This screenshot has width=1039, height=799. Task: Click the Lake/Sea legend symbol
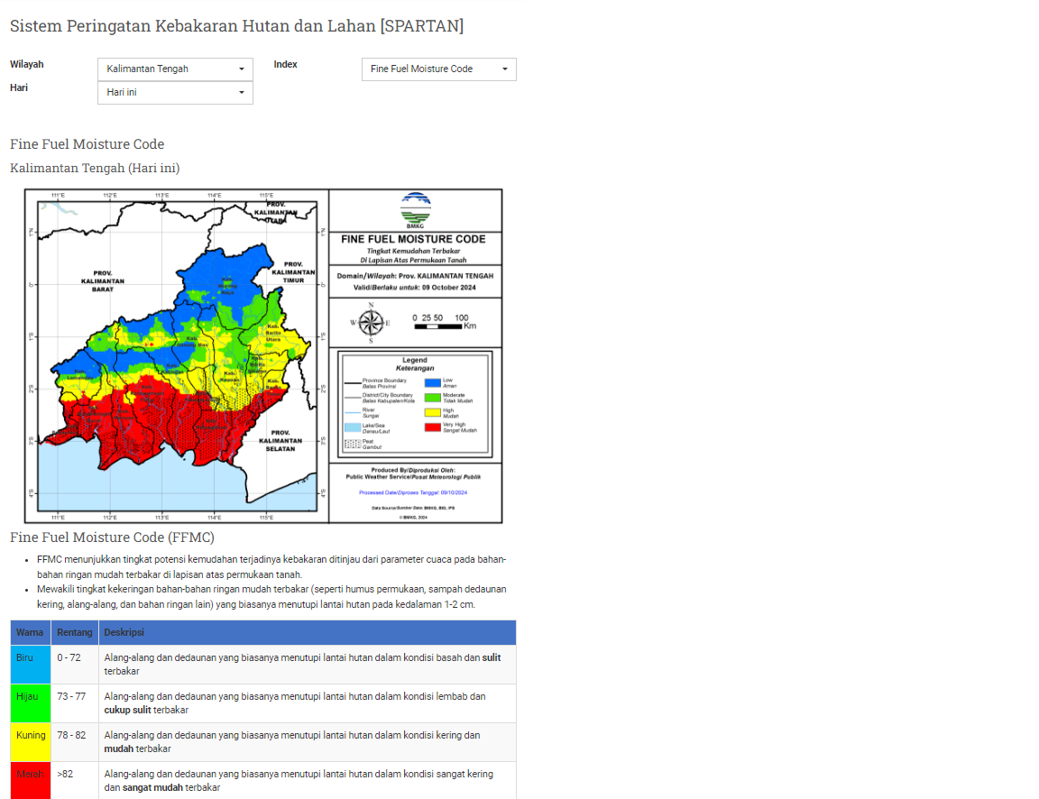click(353, 428)
